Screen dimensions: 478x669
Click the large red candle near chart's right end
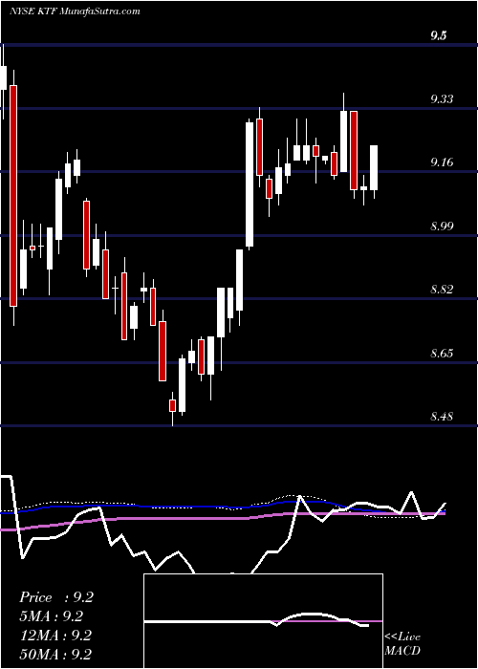pyautogui.click(x=354, y=150)
